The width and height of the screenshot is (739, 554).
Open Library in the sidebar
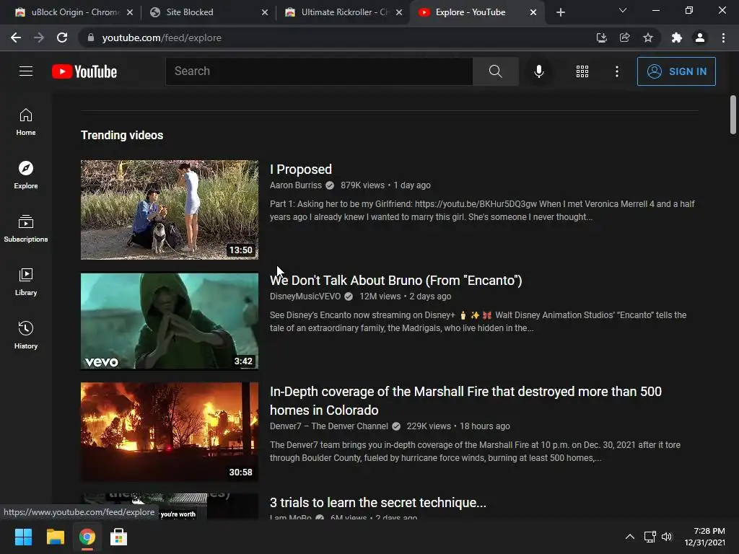point(26,282)
